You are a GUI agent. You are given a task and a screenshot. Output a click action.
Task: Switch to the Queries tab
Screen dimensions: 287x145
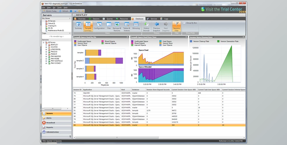(108, 19)
